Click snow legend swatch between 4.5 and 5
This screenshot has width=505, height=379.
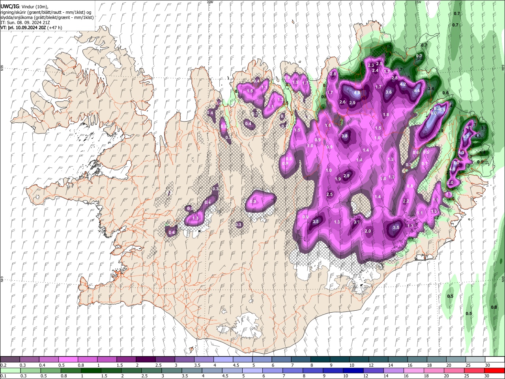(x=242, y=360)
